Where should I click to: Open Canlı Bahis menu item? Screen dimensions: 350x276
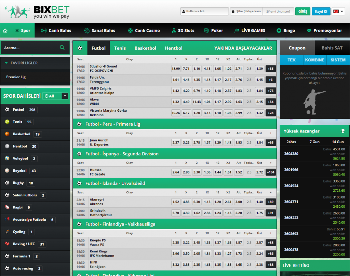pos(56,30)
